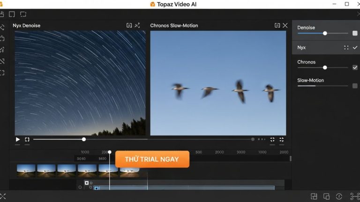Viewport: 360px width, 202px height.
Task: Click the collapse-corners icon left of the pair
Action: coord(272,139)
